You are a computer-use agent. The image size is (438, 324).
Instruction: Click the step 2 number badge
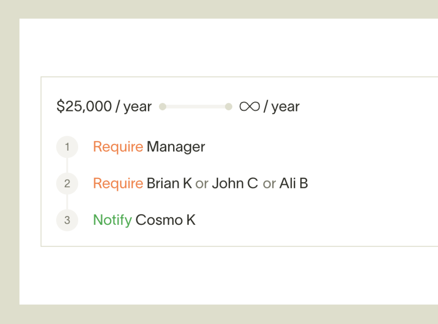(67, 183)
